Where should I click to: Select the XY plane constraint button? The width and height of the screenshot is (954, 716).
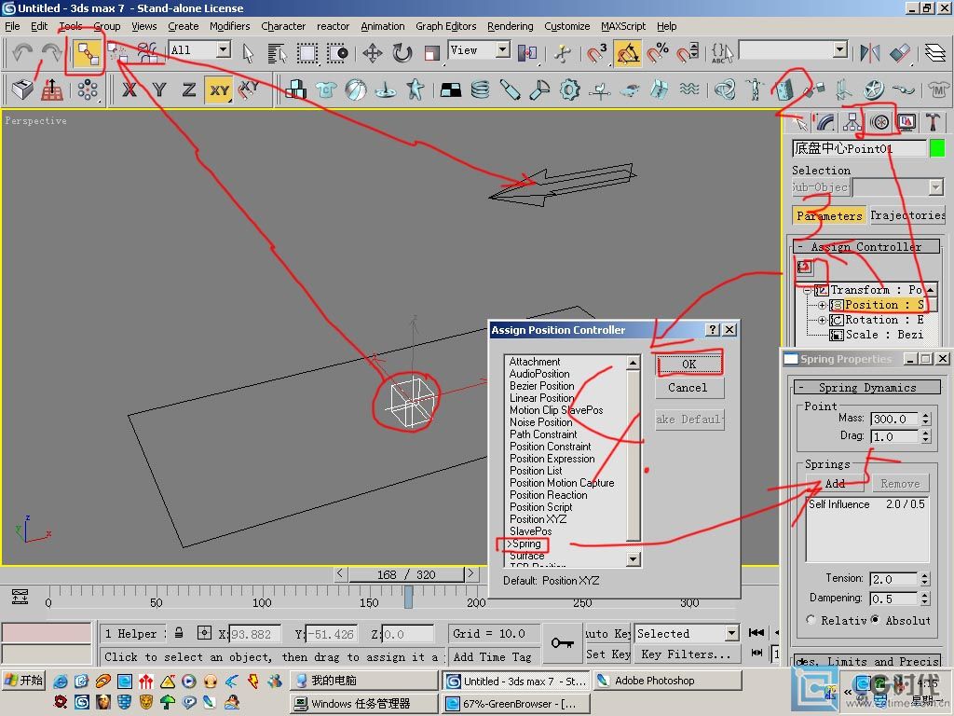219,90
